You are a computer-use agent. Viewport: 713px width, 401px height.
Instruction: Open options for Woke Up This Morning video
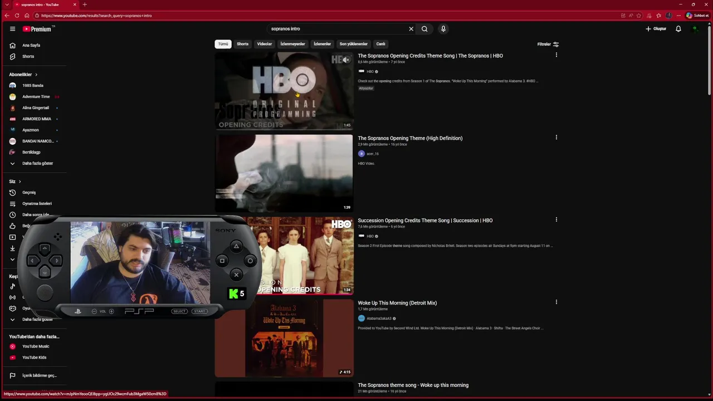[556, 302]
